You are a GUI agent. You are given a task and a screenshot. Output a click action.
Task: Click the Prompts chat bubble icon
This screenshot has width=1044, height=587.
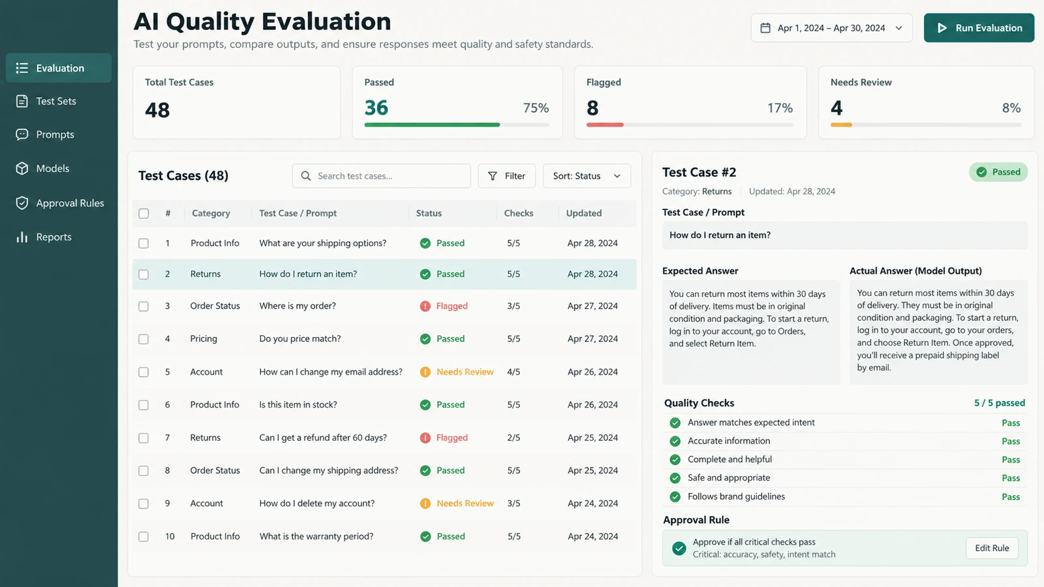[x=22, y=134]
